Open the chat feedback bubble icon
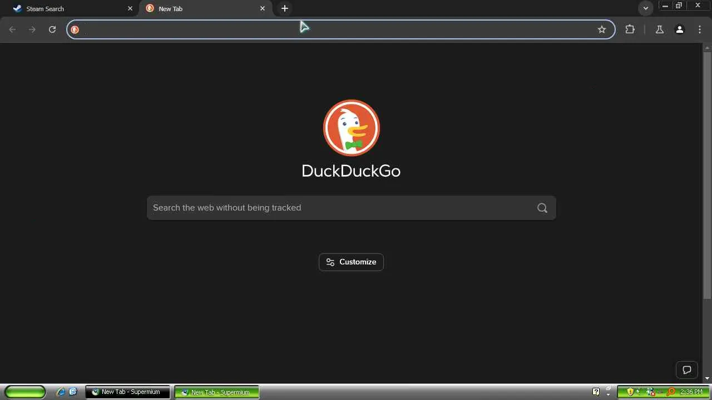712x400 pixels. 687,370
